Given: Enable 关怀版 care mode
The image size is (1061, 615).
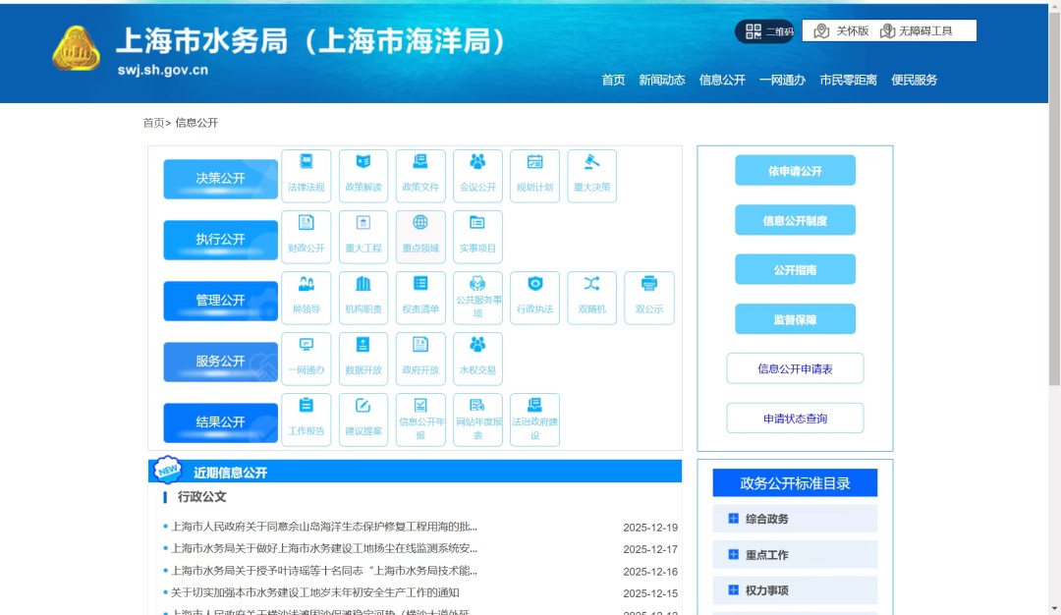Looking at the screenshot, I should (x=842, y=31).
